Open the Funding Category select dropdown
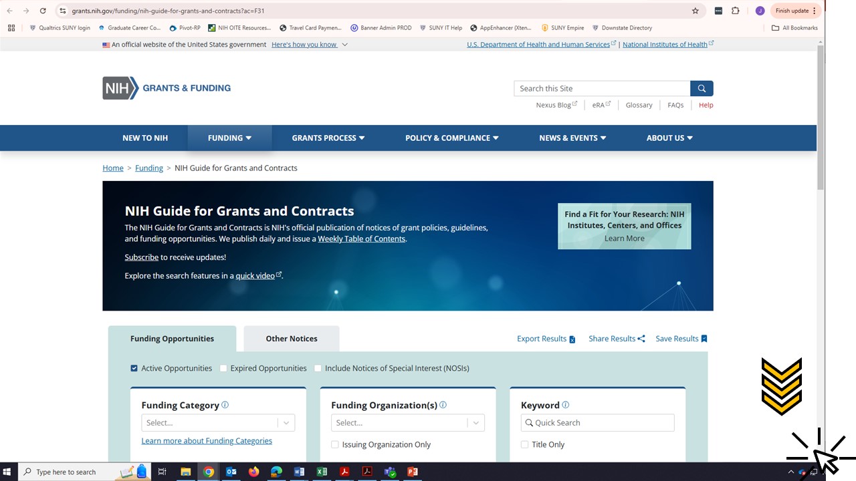The width and height of the screenshot is (856, 481). (x=218, y=423)
